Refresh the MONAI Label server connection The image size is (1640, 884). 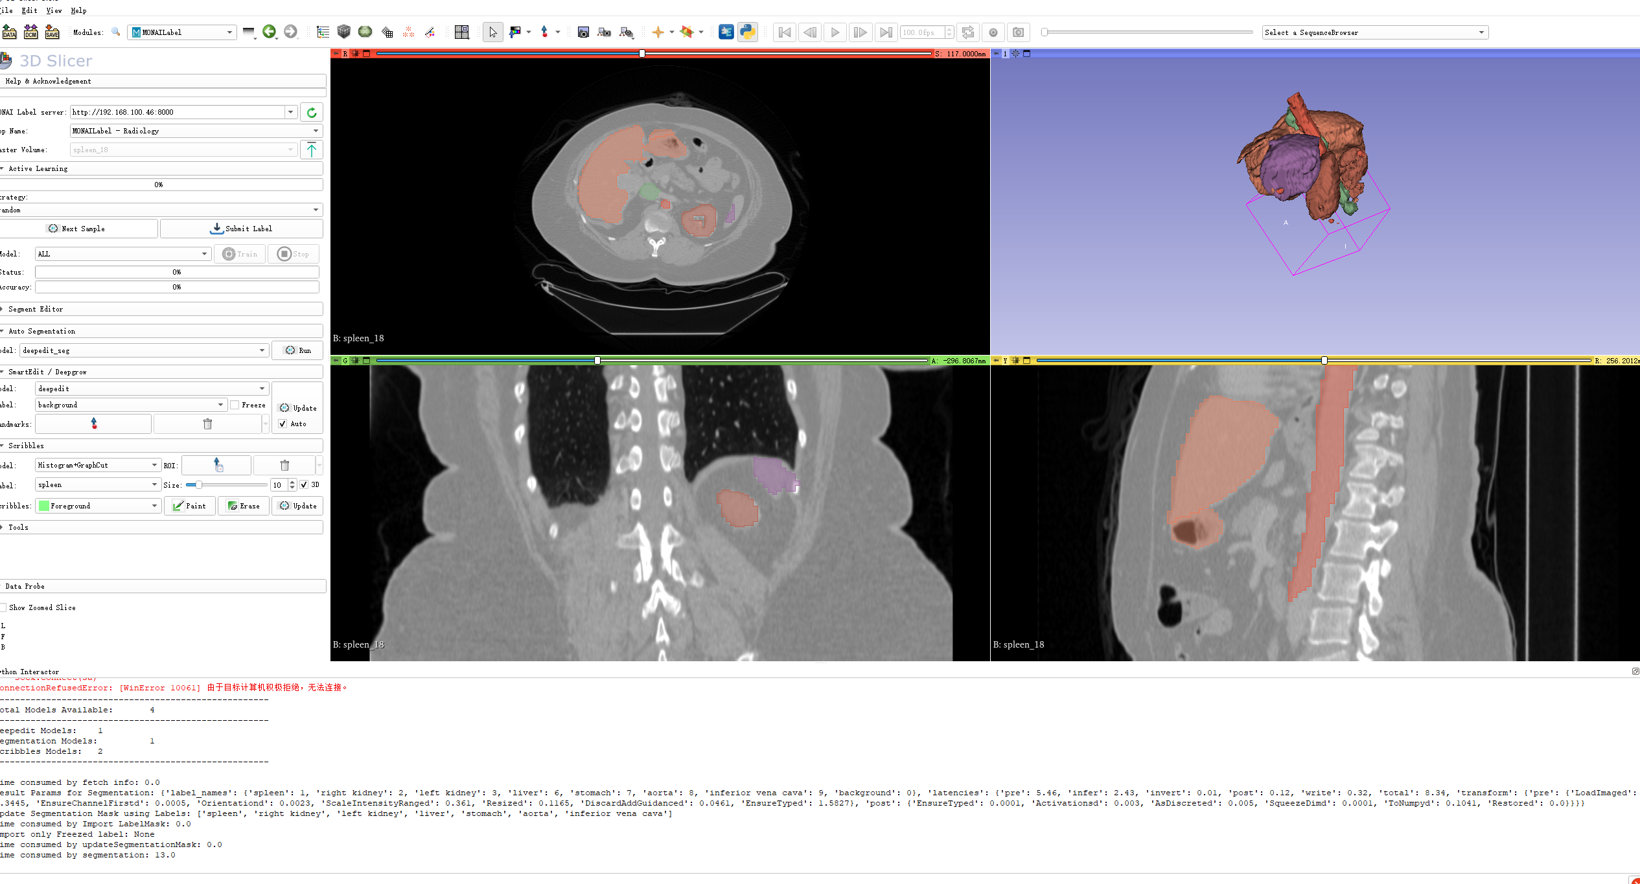(312, 112)
